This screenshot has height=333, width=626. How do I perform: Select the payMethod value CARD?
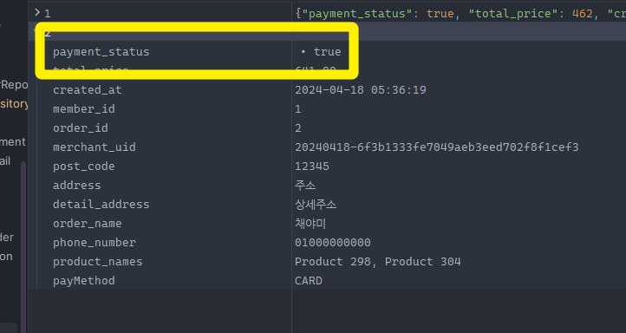pyautogui.click(x=308, y=281)
